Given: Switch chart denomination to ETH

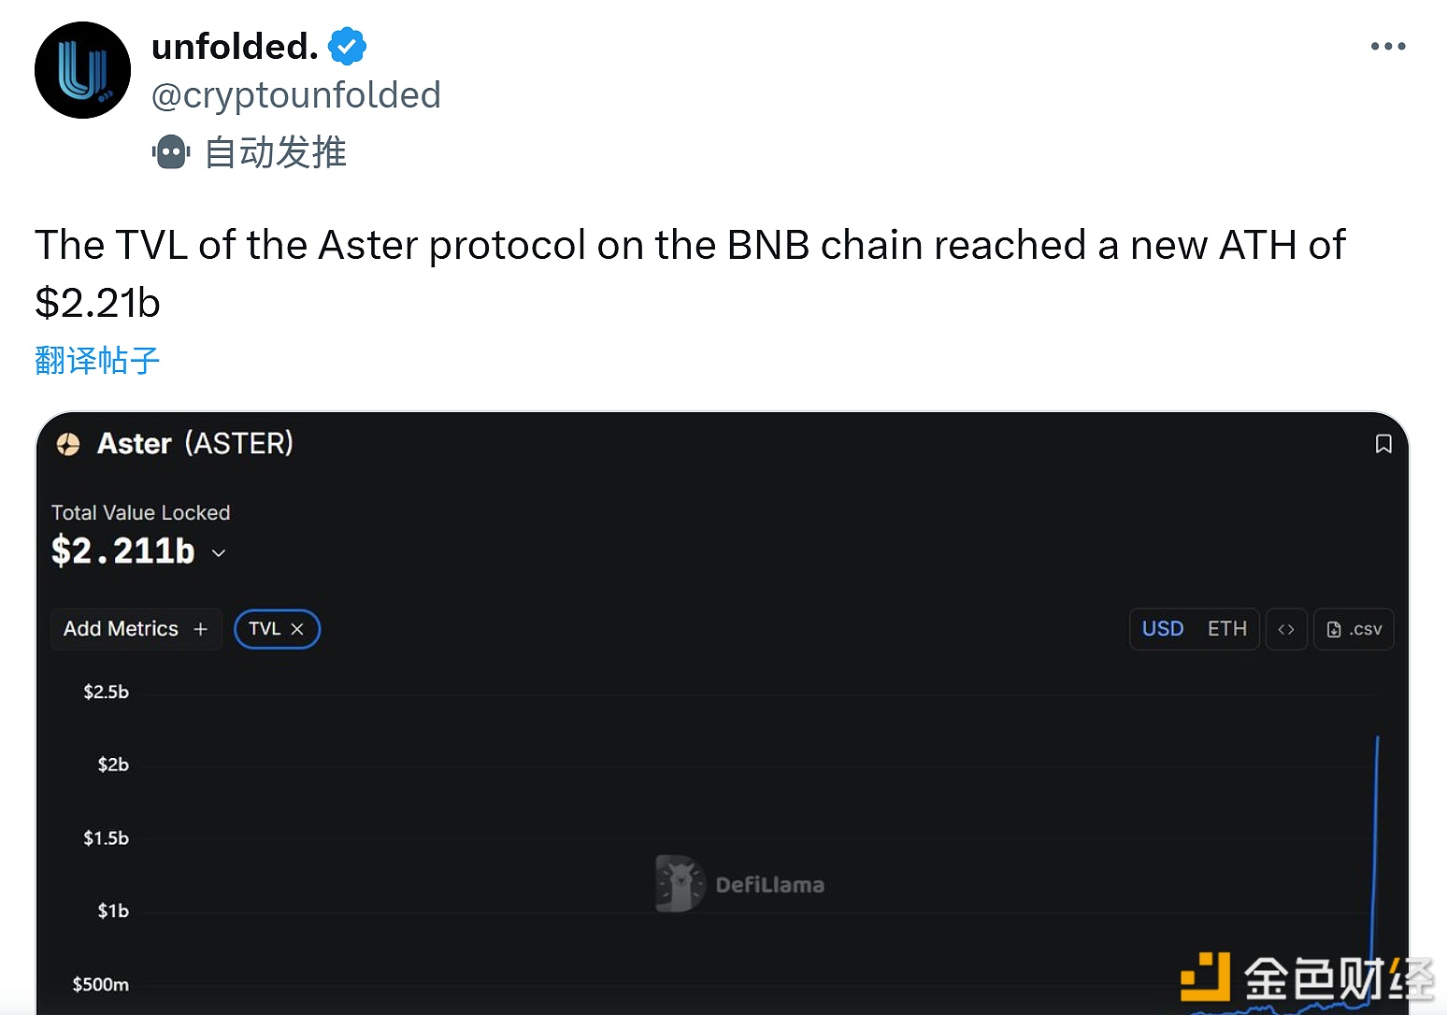Looking at the screenshot, I should coord(1226,629).
